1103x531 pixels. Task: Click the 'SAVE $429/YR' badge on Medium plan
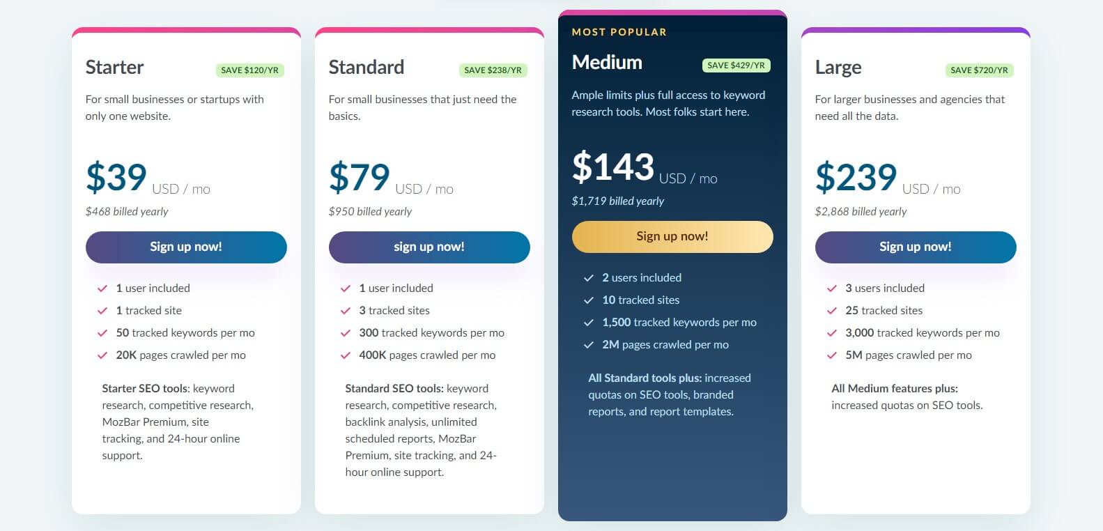pos(736,65)
